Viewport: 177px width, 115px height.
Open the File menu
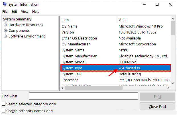click(5, 12)
